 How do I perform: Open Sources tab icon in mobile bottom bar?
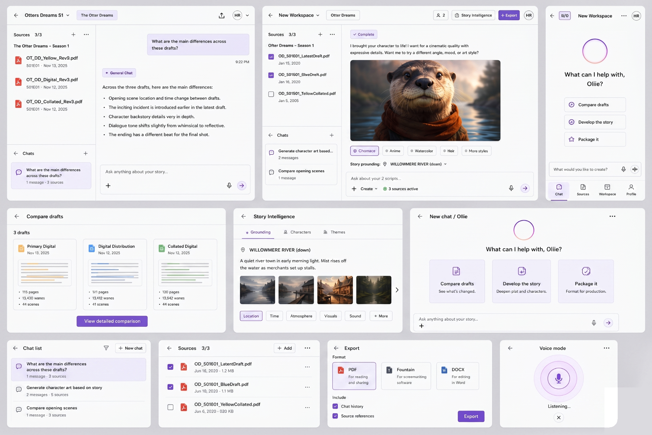[x=583, y=190]
